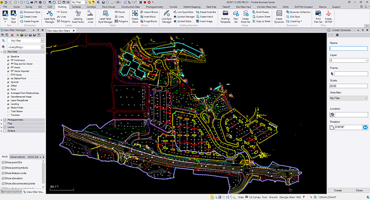Switch to the Point Clouds ribbon tab
Image resolution: width=370 pixels, height=200 pixels.
(x=109, y=7)
